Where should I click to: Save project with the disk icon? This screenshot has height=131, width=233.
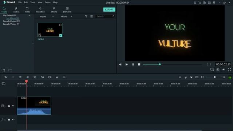[205, 3]
